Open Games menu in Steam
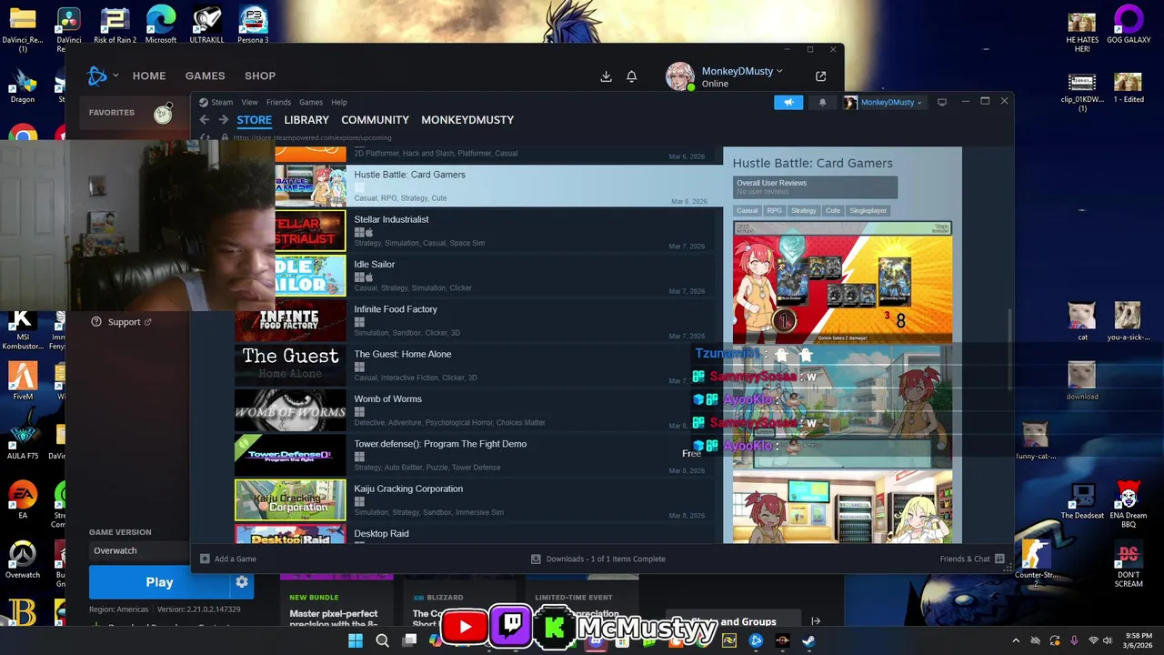1164x655 pixels. (x=311, y=102)
